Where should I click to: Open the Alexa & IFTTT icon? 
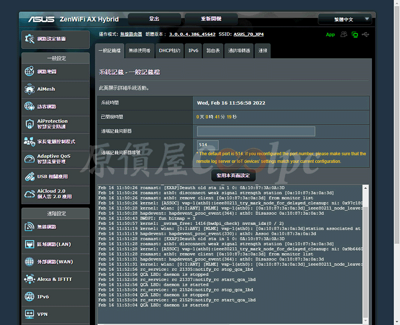pyautogui.click(x=29, y=279)
